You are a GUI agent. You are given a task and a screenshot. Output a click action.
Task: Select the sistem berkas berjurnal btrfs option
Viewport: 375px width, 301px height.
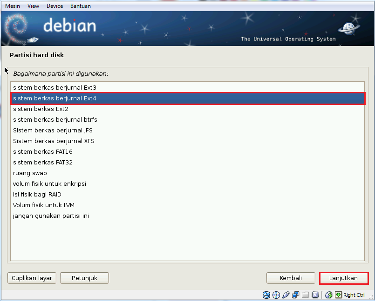click(x=55, y=119)
